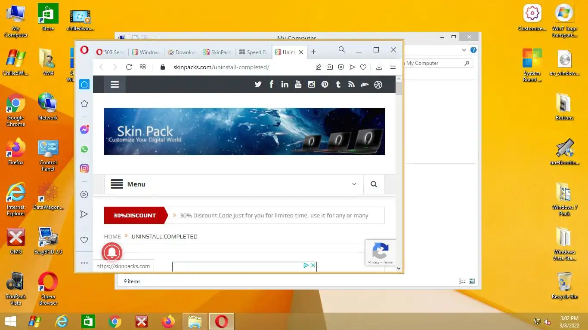This screenshot has width=588, height=330.
Task: Toggle the dark header hamburger menu
Action: 115,84
